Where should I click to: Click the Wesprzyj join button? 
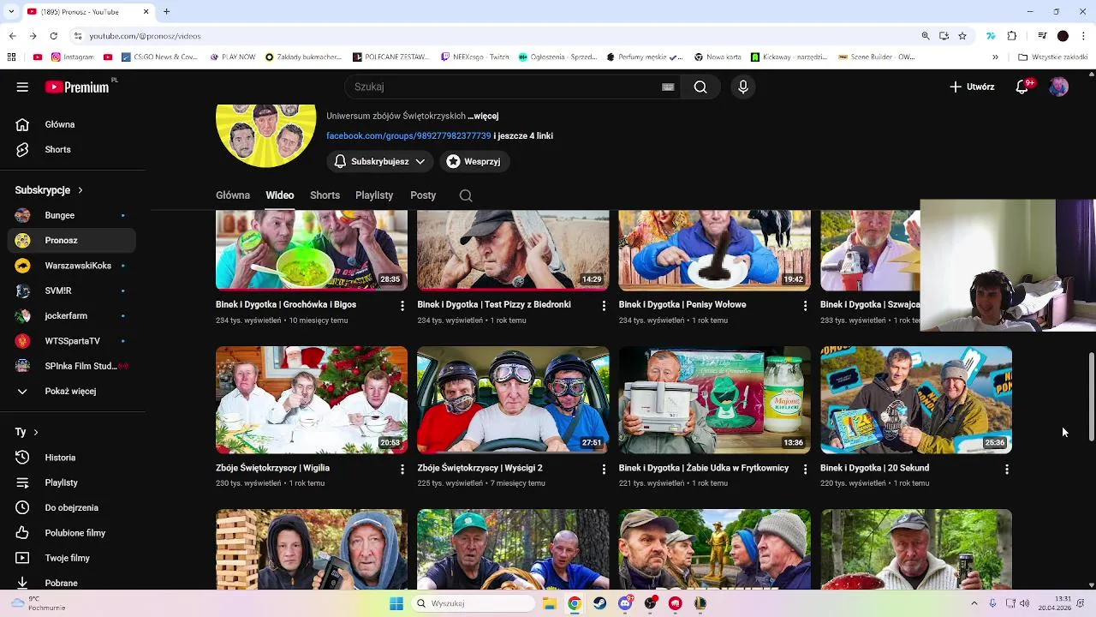click(474, 161)
